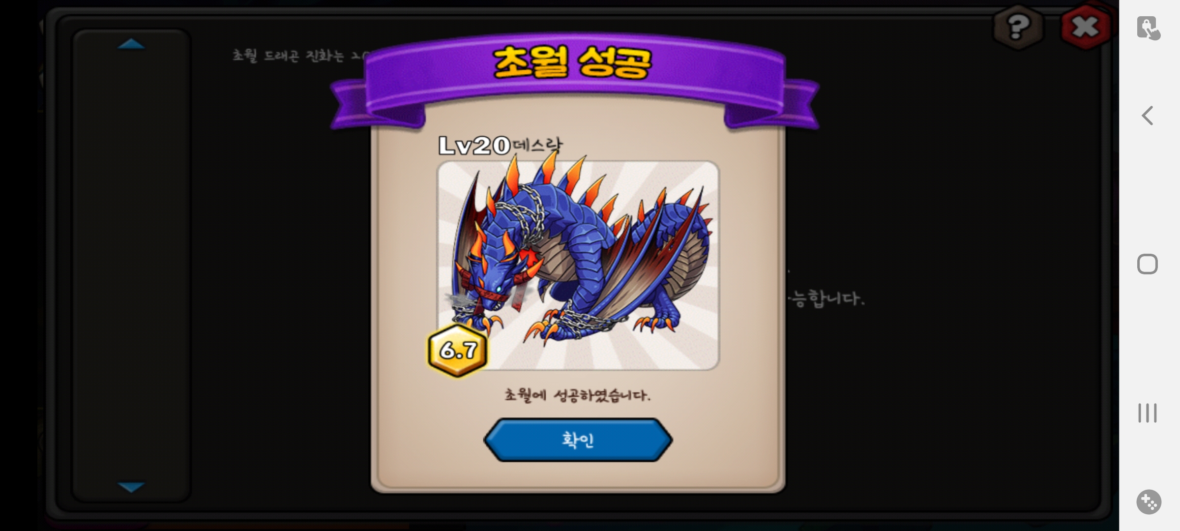Tap the background text ending in 능합니다
The height and width of the screenshot is (531, 1180).
826,298
